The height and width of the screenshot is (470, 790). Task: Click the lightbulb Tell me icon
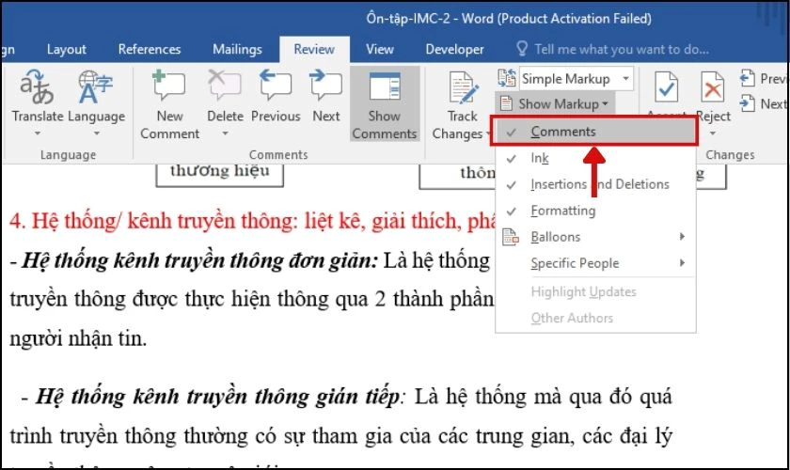(x=522, y=49)
